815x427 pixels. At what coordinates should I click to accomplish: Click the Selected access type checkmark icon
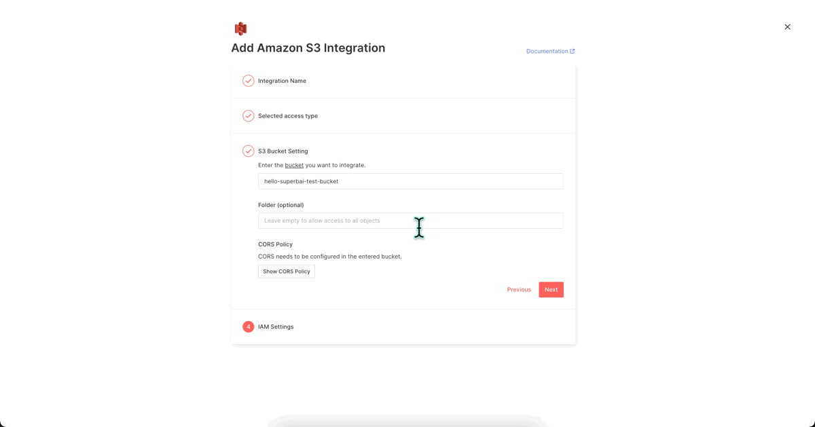pos(249,116)
